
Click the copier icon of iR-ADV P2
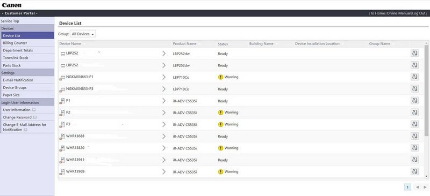62,113
